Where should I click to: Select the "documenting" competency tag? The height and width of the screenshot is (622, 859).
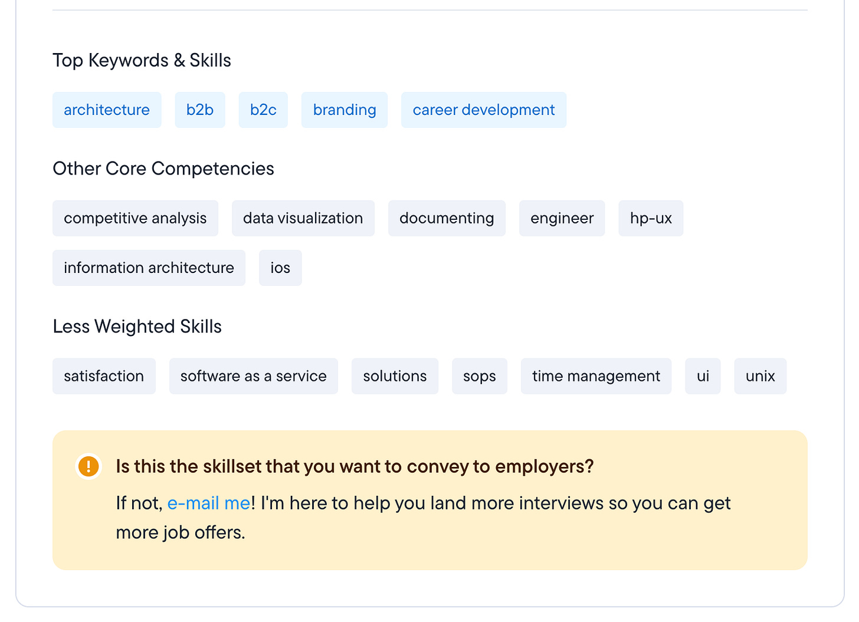pos(447,218)
